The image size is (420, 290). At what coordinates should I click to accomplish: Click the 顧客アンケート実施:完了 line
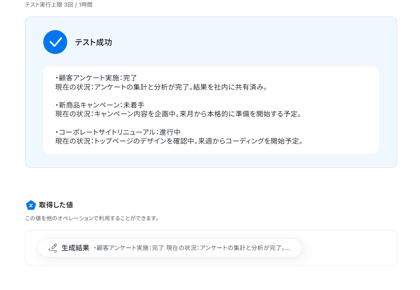(x=96, y=78)
